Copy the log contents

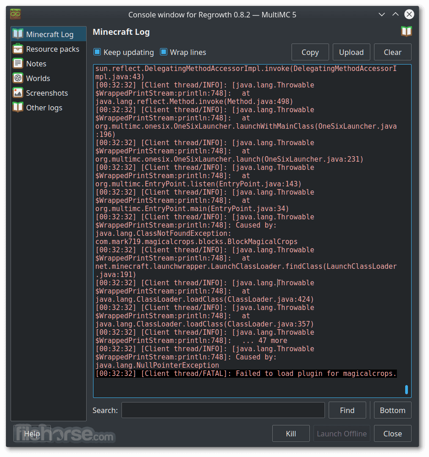pos(310,52)
